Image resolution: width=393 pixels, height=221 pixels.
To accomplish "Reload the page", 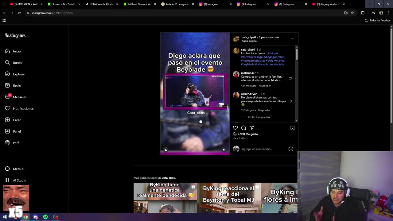I will point(19,13).
